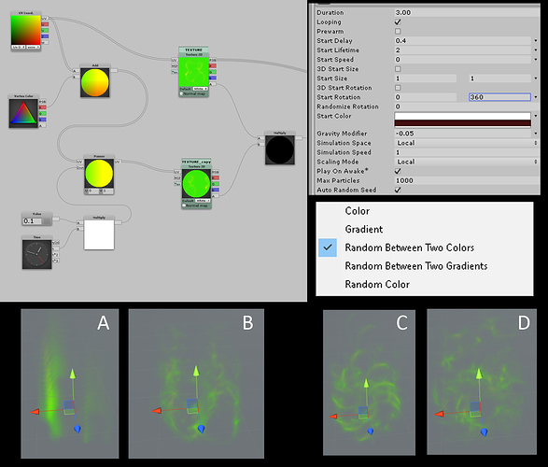Select the Gradient menu entry
Image resolution: width=548 pixels, height=467 pixels.
coord(364,230)
